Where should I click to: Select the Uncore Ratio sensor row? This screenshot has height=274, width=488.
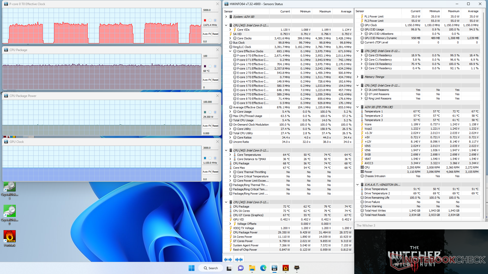point(288,142)
